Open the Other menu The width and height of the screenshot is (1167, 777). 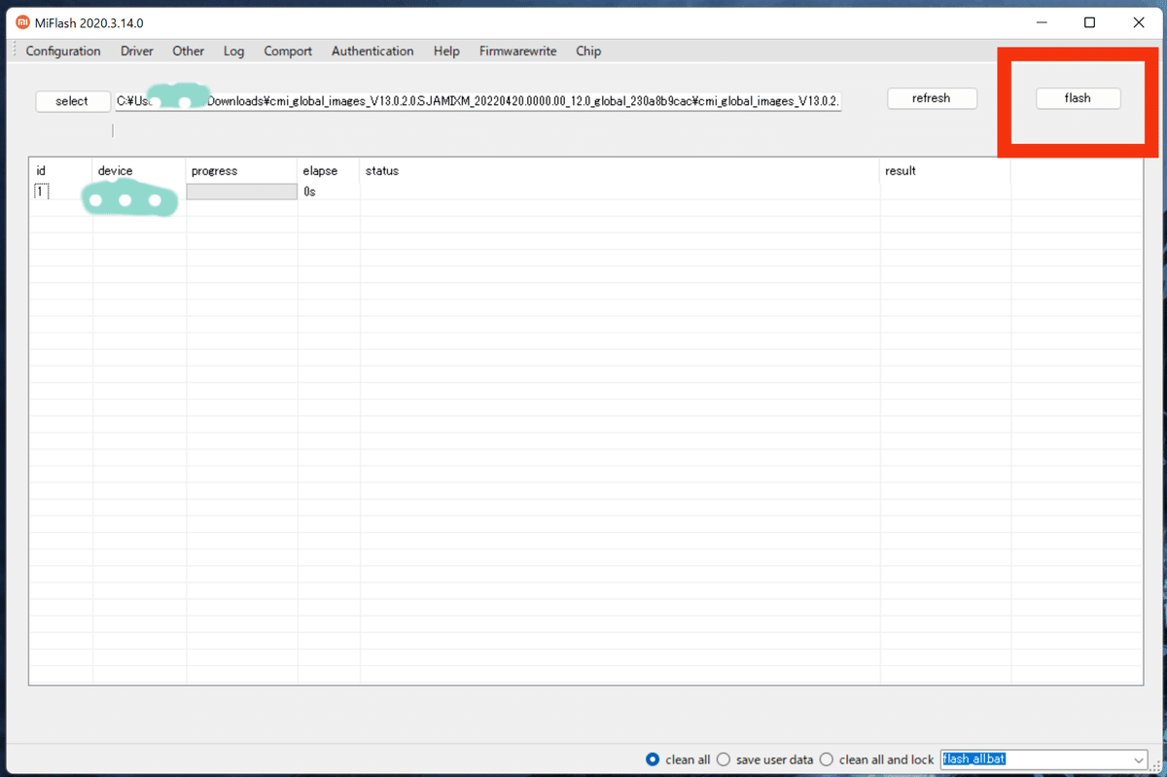click(x=189, y=52)
